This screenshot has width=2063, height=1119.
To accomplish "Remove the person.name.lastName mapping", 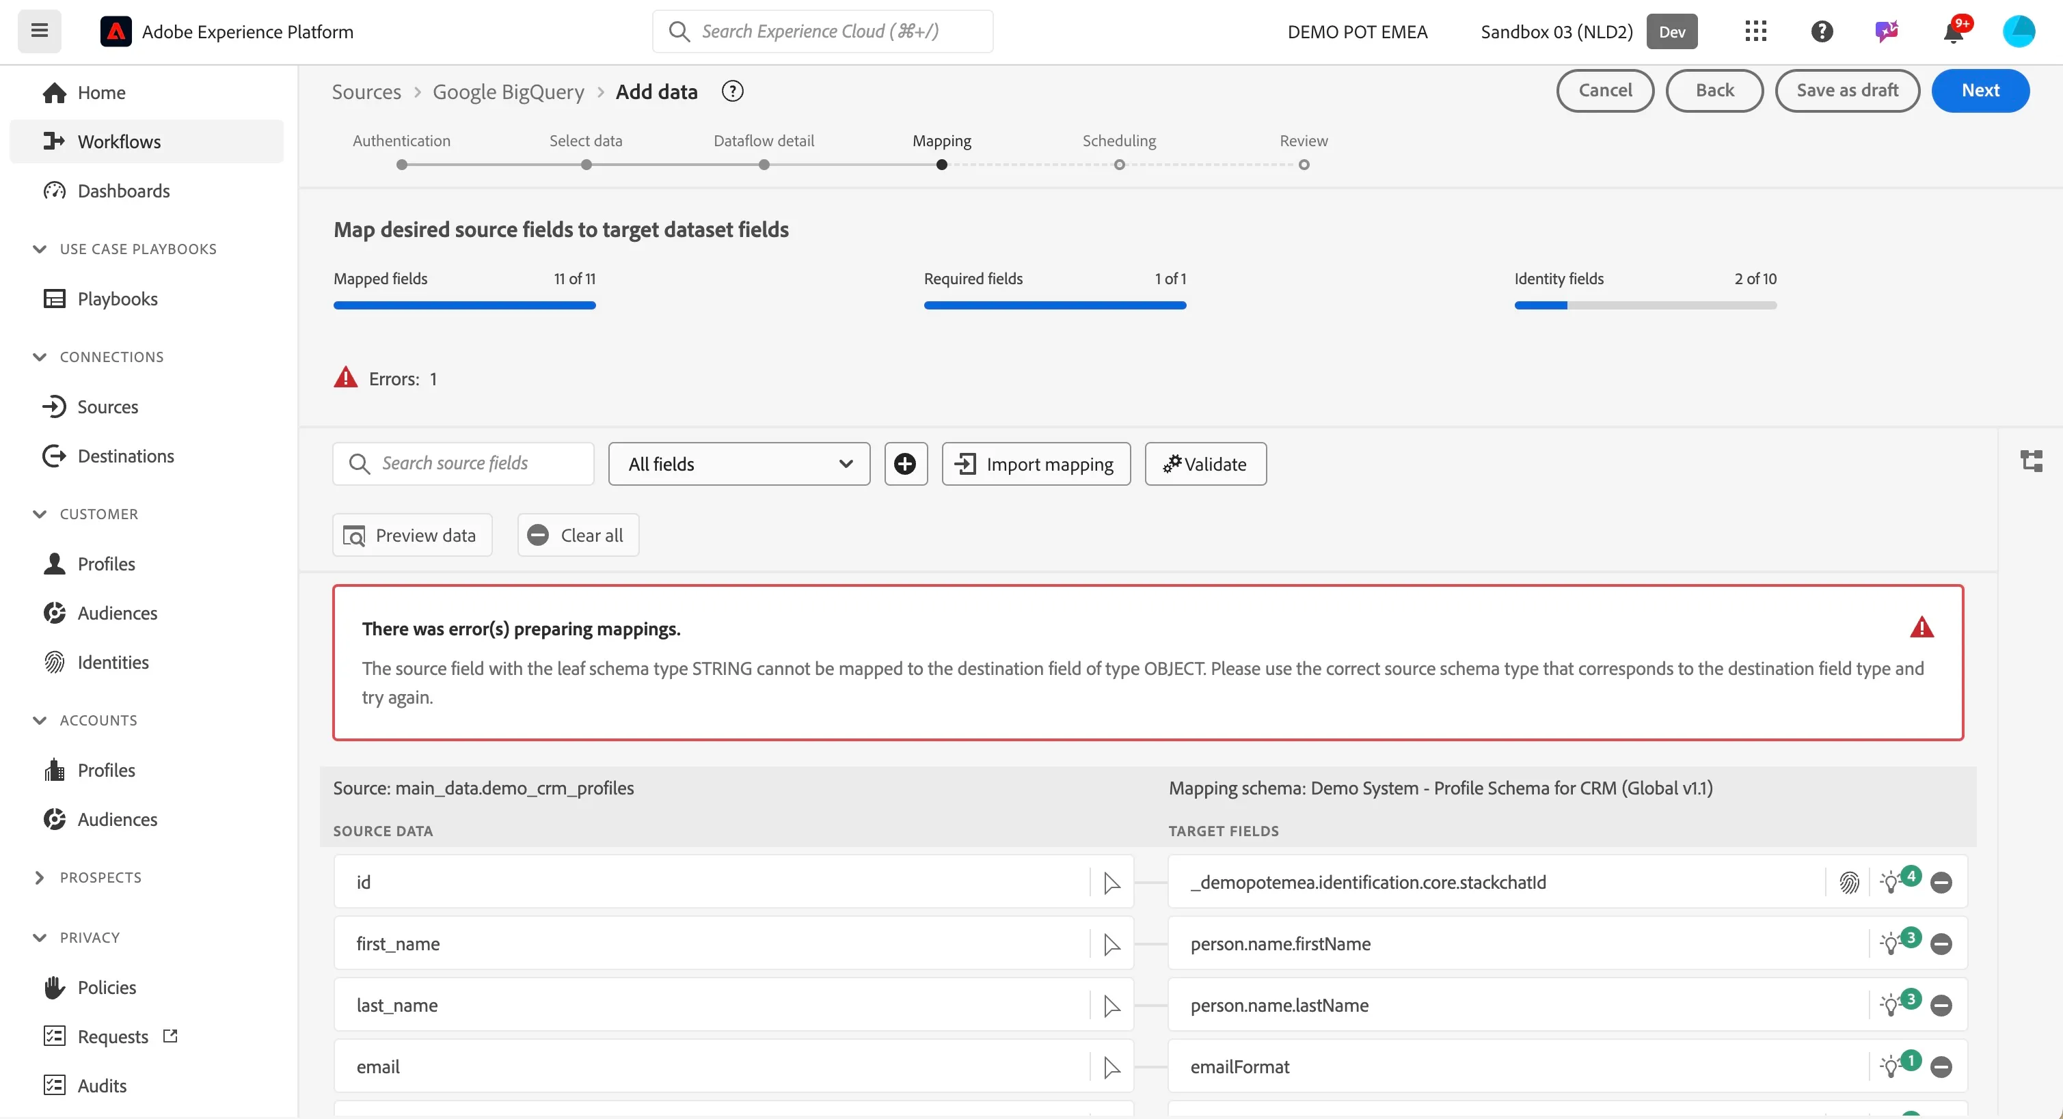I will coord(1941,1006).
